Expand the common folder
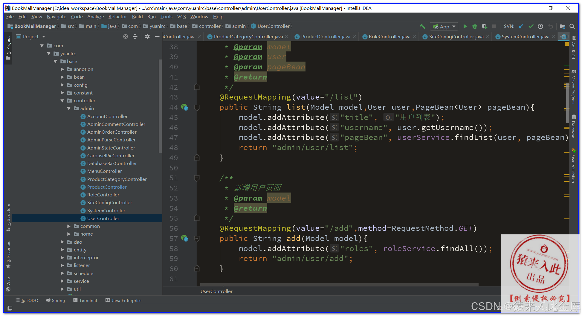 pos(69,226)
